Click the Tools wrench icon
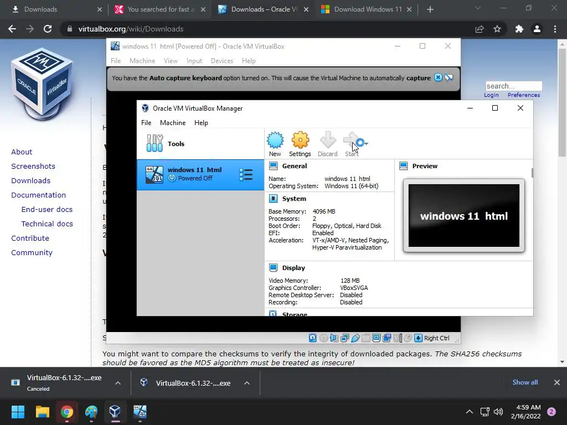 (x=155, y=143)
